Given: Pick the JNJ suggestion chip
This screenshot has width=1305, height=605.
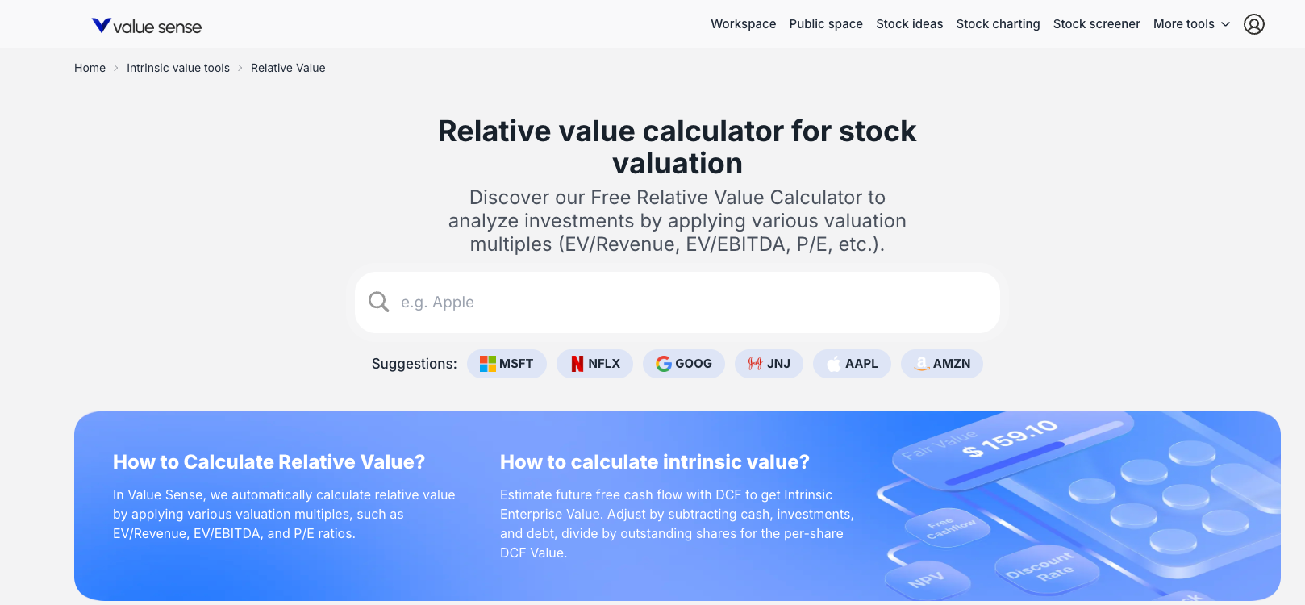Looking at the screenshot, I should pos(769,364).
